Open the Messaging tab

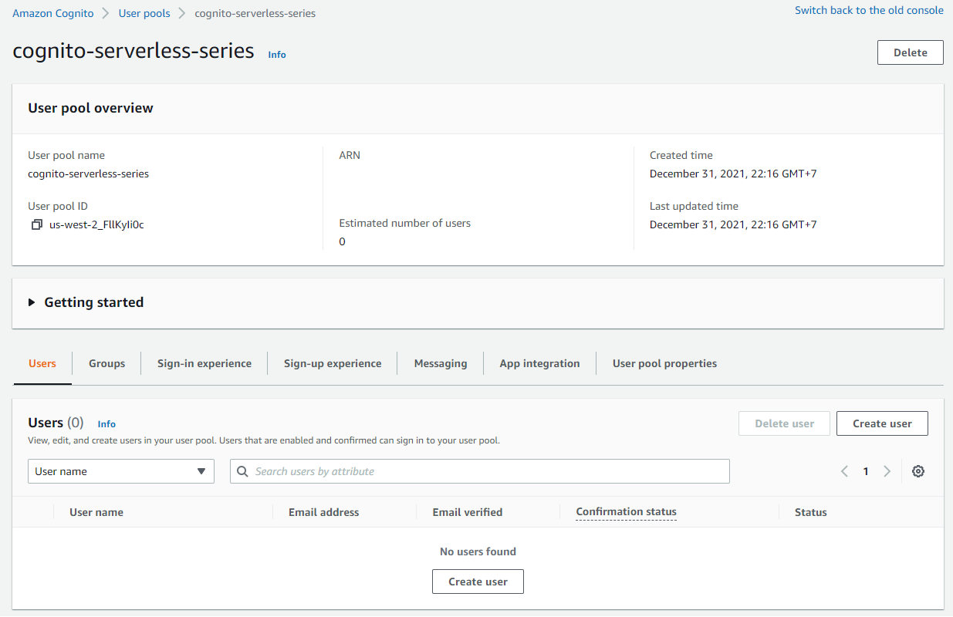[441, 362]
